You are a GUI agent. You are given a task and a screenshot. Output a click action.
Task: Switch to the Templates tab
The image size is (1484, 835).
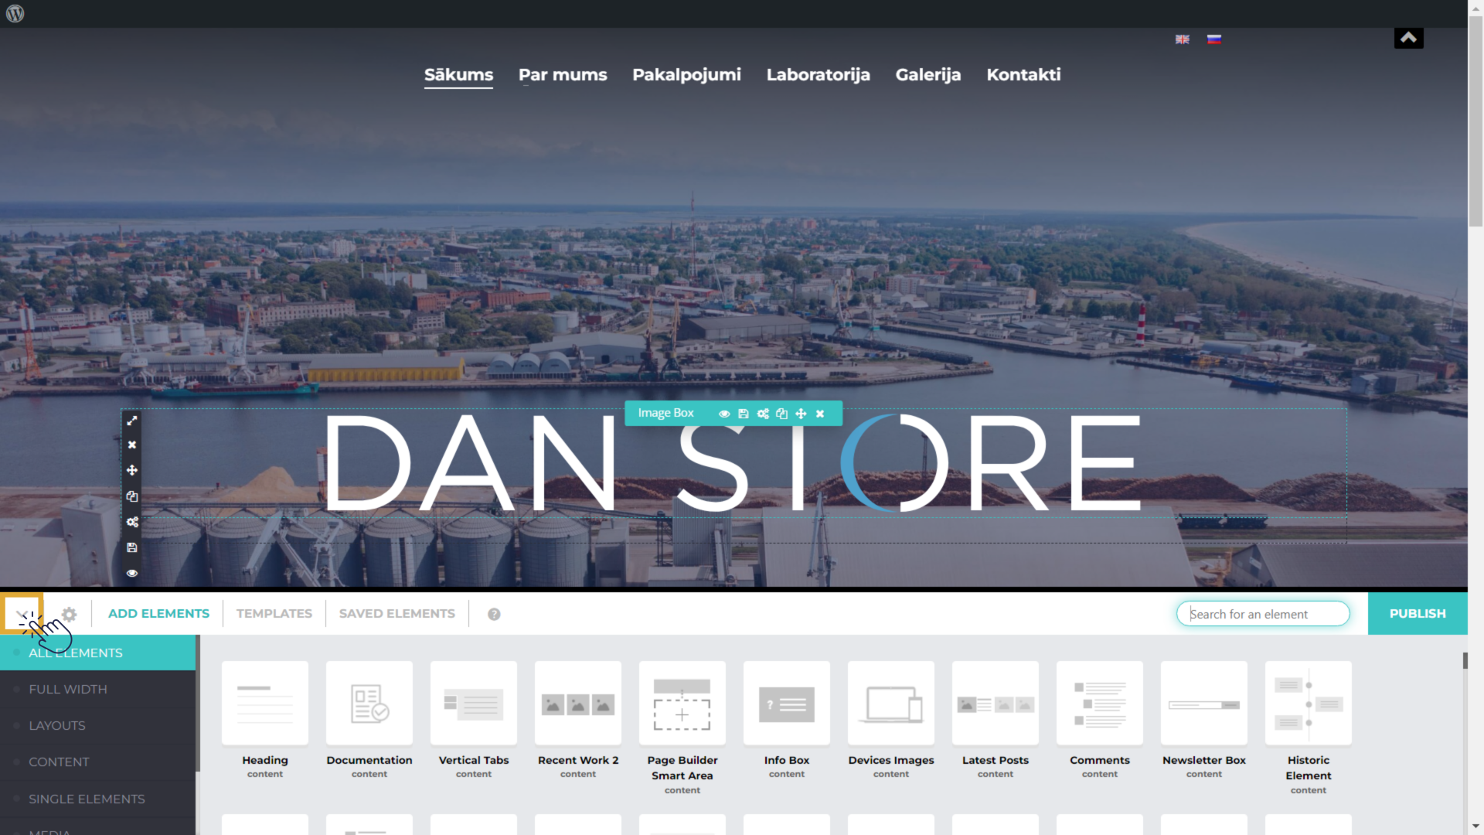click(x=274, y=614)
